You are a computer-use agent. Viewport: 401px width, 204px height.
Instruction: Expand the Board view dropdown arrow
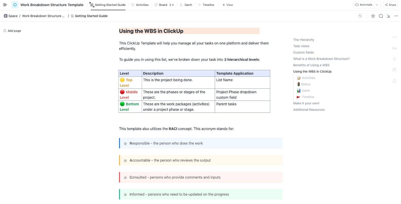click(x=173, y=5)
